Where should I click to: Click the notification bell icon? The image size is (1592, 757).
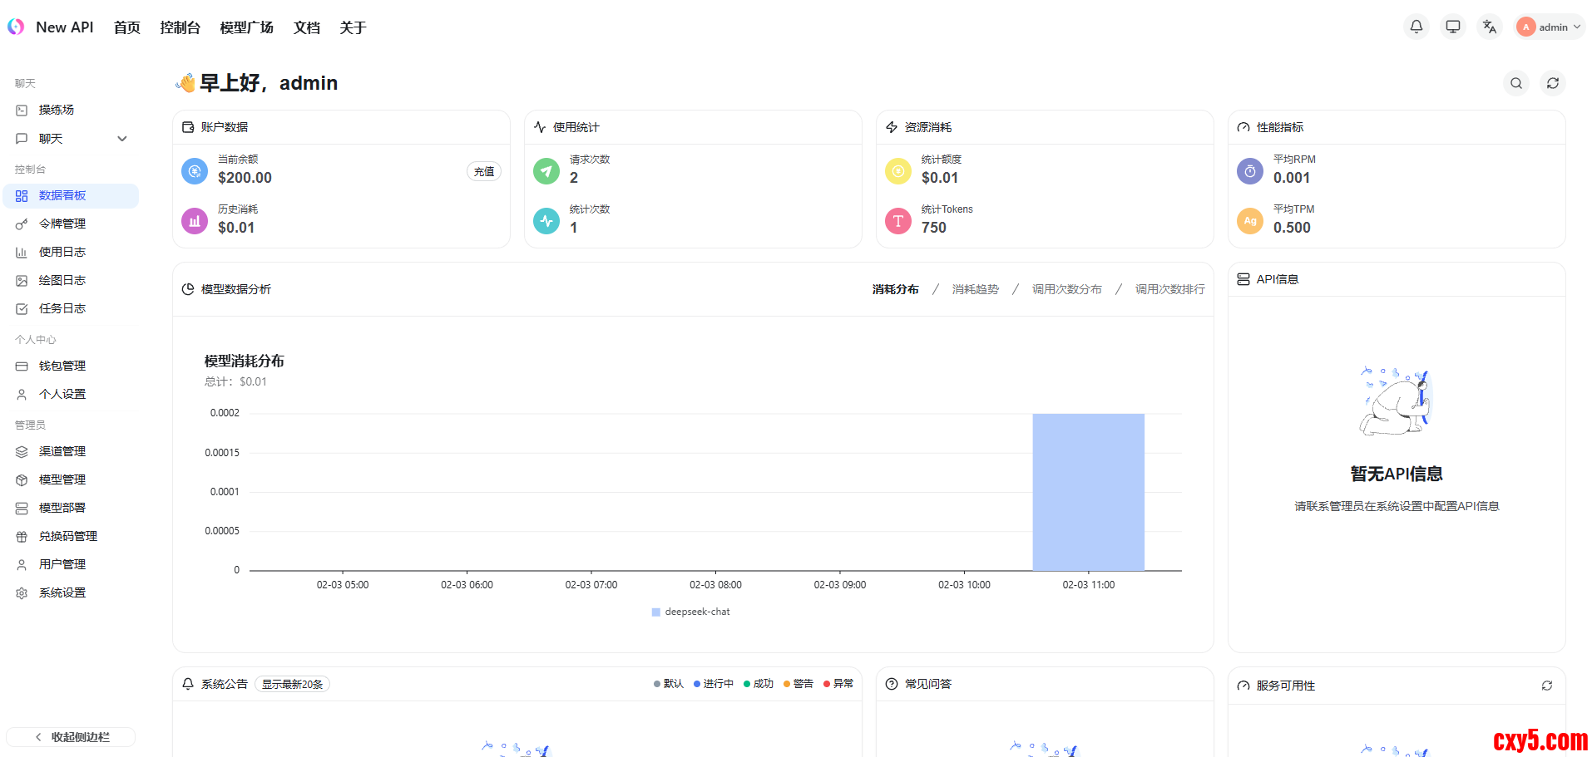click(x=1416, y=27)
